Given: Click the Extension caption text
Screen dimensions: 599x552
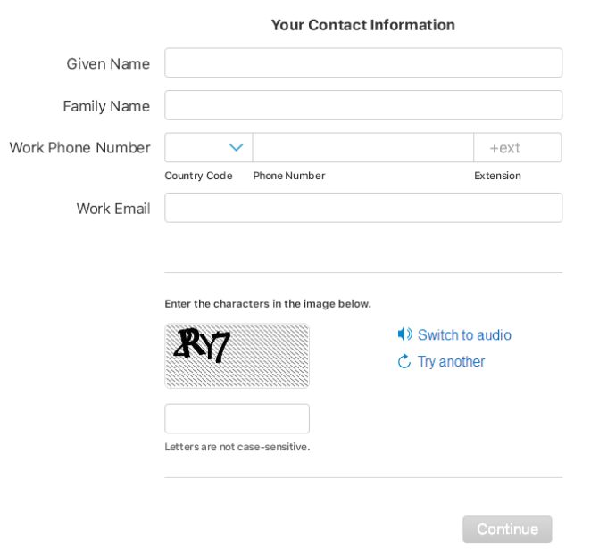Looking at the screenshot, I should pyautogui.click(x=497, y=176).
